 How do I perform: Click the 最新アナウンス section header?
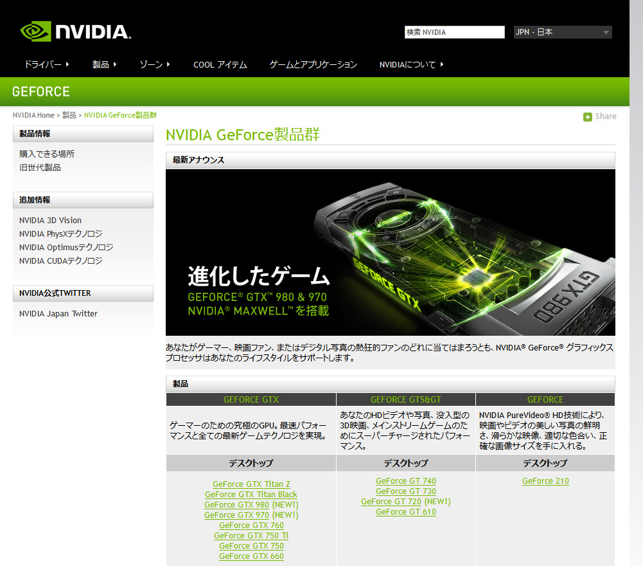[x=391, y=160]
